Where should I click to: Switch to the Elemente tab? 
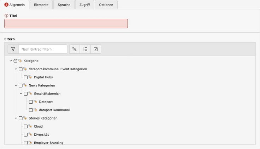click(x=41, y=5)
